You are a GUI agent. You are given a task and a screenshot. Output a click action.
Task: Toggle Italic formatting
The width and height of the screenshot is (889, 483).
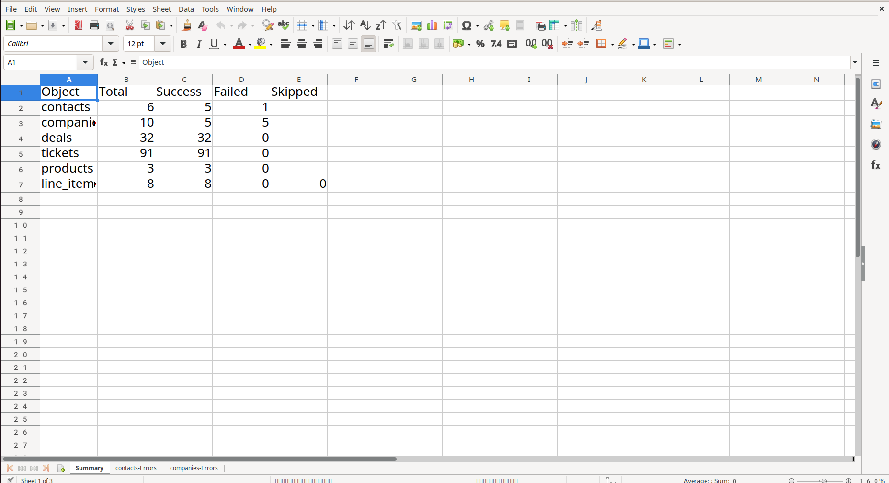point(199,44)
